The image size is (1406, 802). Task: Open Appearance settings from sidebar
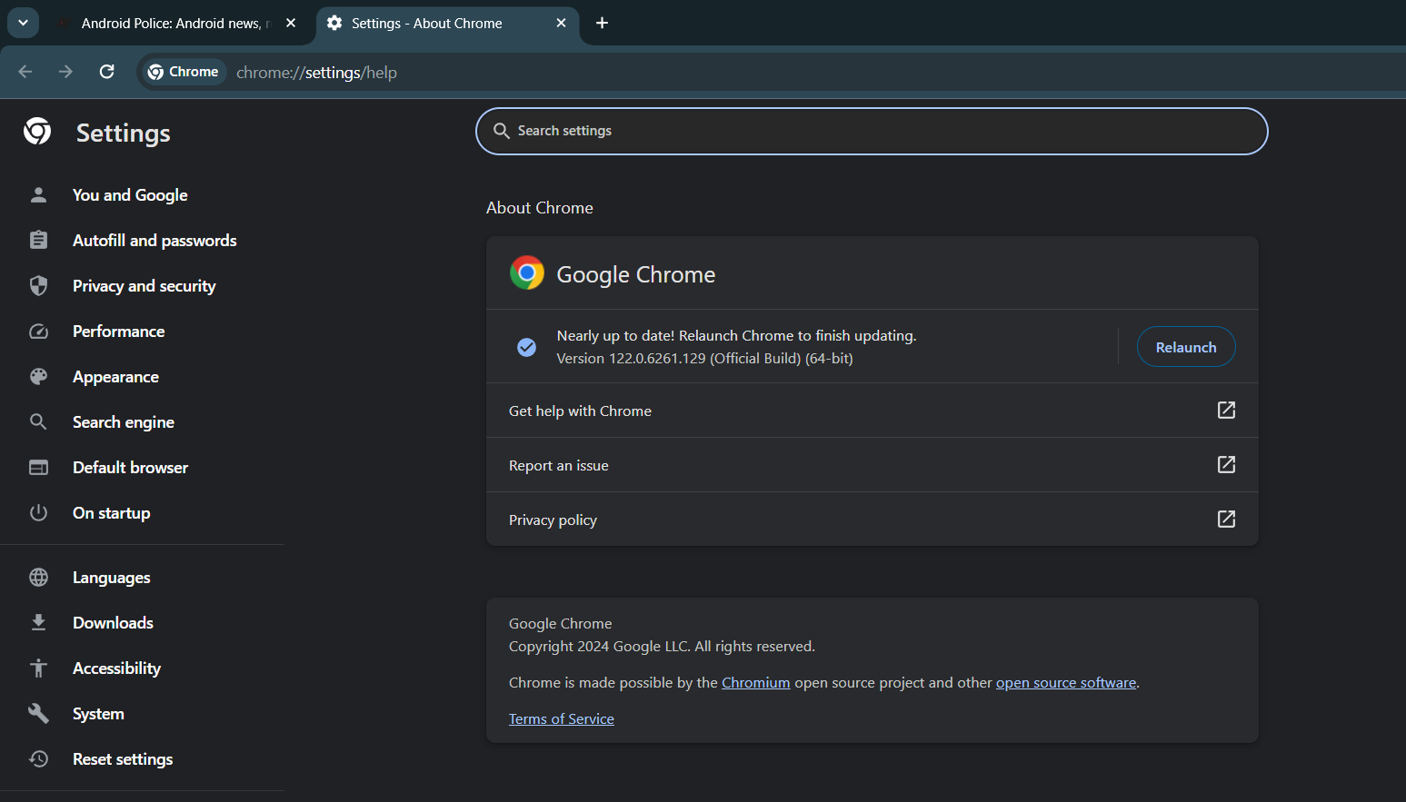click(x=115, y=376)
